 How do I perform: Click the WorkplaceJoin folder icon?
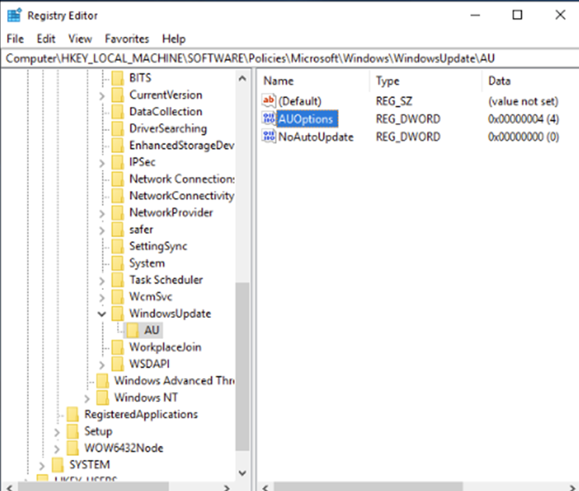click(x=118, y=347)
